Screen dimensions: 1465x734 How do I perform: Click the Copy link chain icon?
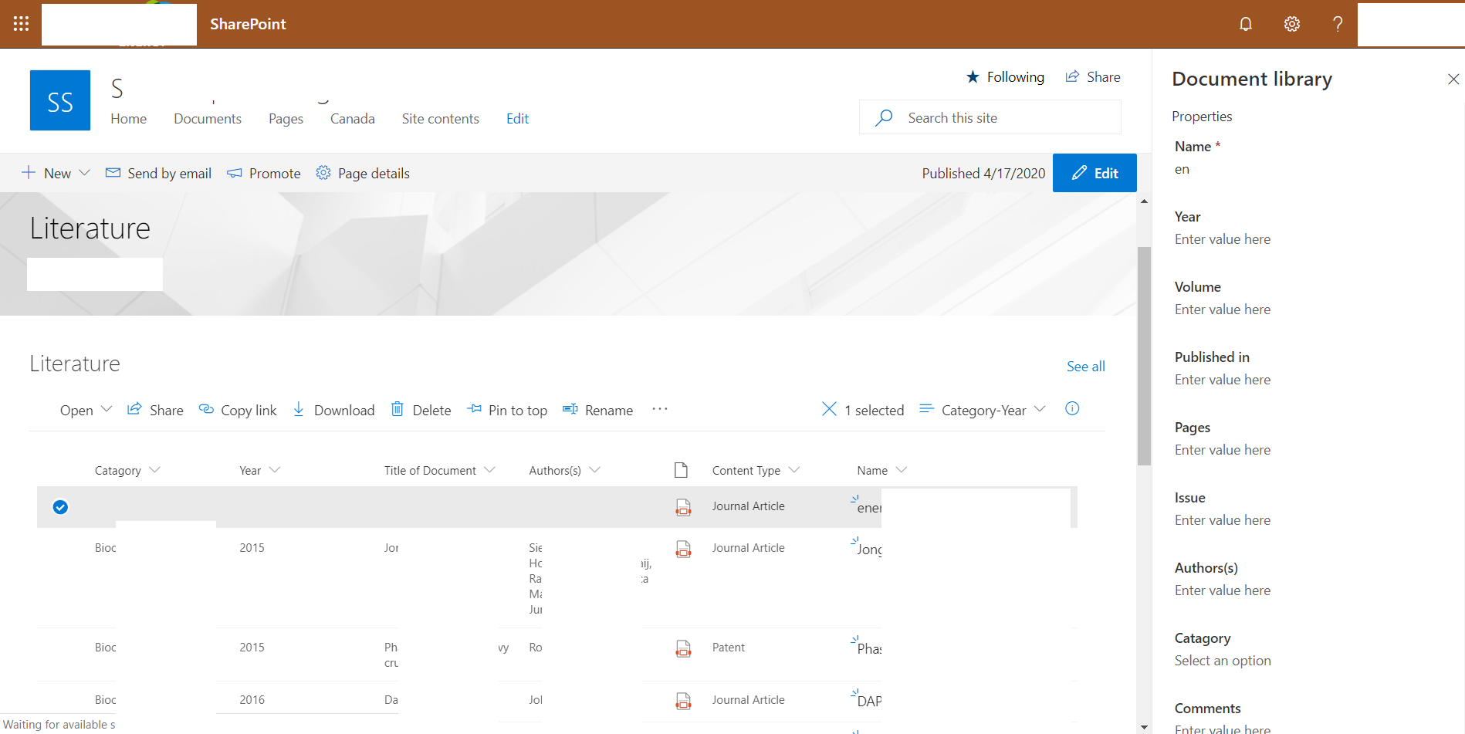coord(206,409)
